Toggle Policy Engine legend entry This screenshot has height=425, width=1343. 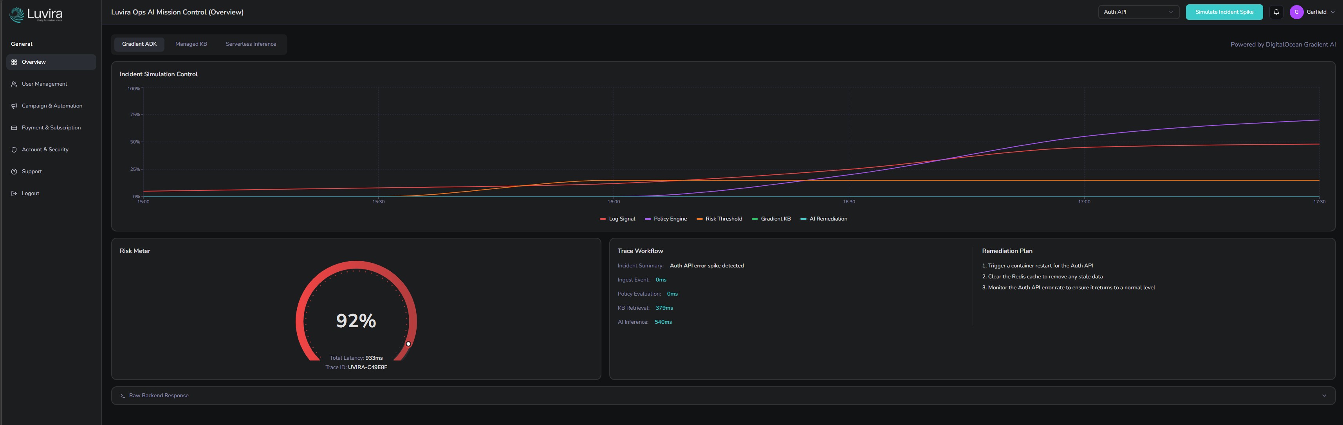[666, 219]
